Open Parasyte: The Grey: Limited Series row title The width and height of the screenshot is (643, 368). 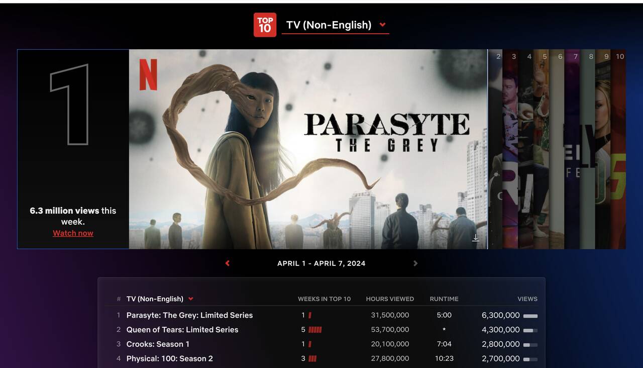point(189,315)
